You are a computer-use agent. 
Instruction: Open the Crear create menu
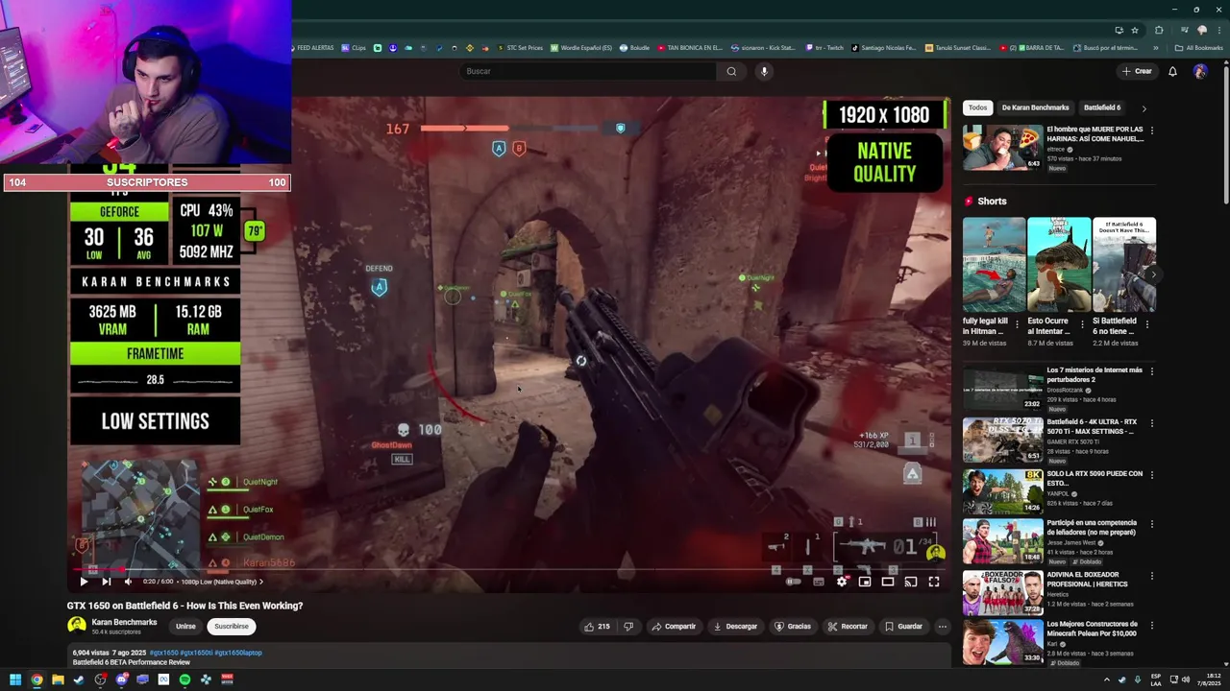[1137, 71]
